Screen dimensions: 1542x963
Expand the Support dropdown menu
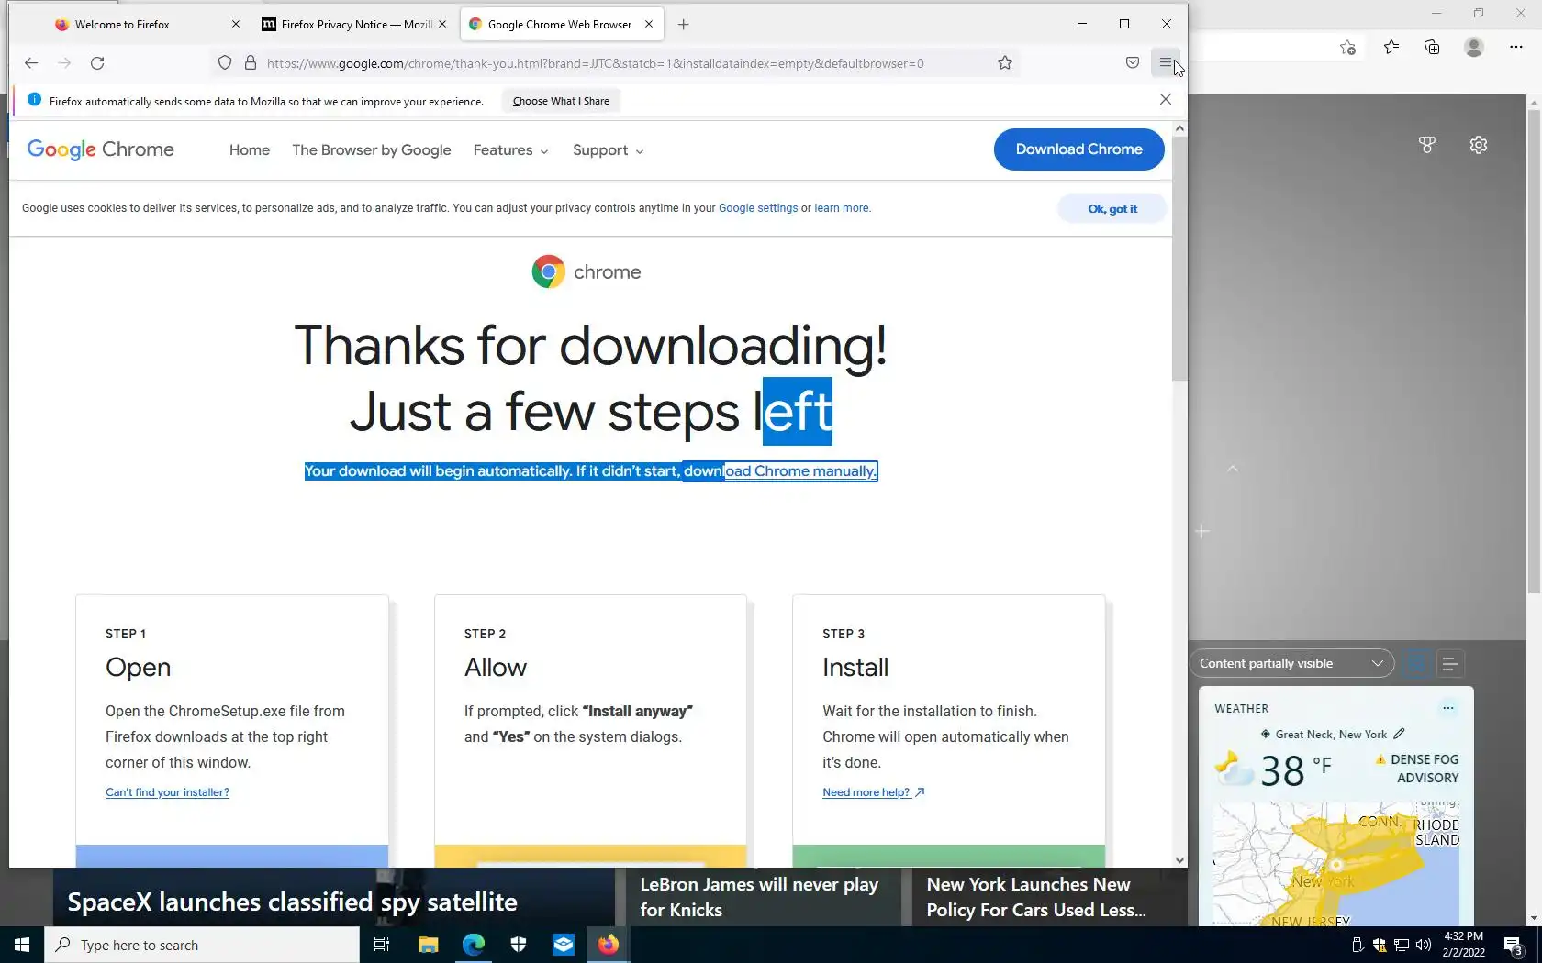click(609, 150)
